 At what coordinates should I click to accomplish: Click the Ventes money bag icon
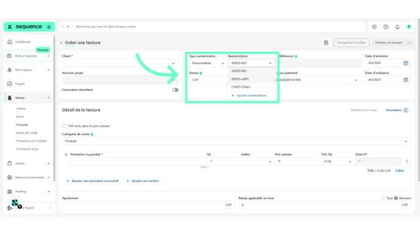pyautogui.click(x=10, y=98)
